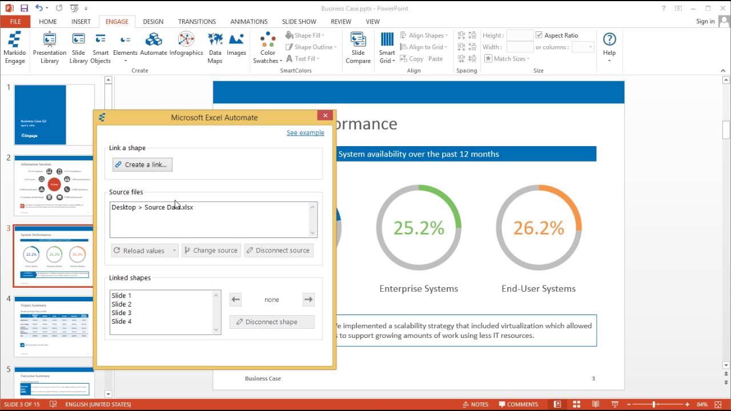Select Slide 2 in Linked shapes list

[x=122, y=304]
